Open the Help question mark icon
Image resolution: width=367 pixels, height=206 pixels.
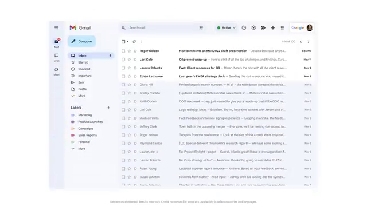(x=244, y=28)
